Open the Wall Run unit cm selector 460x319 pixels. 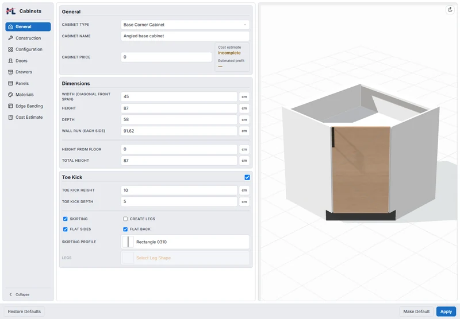(x=244, y=131)
